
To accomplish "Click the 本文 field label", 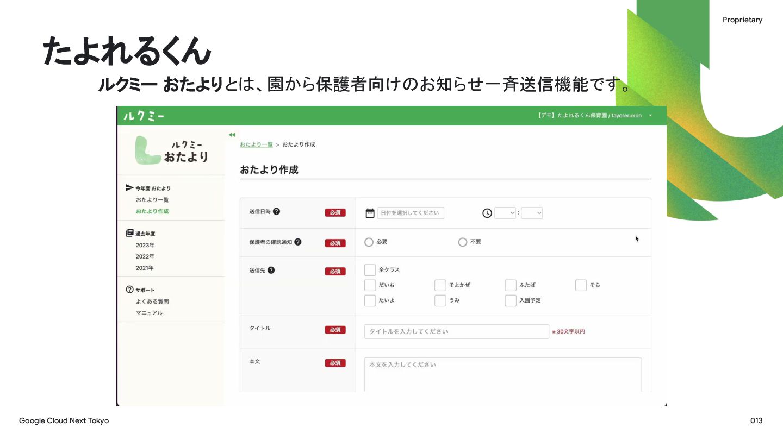I will tap(254, 361).
